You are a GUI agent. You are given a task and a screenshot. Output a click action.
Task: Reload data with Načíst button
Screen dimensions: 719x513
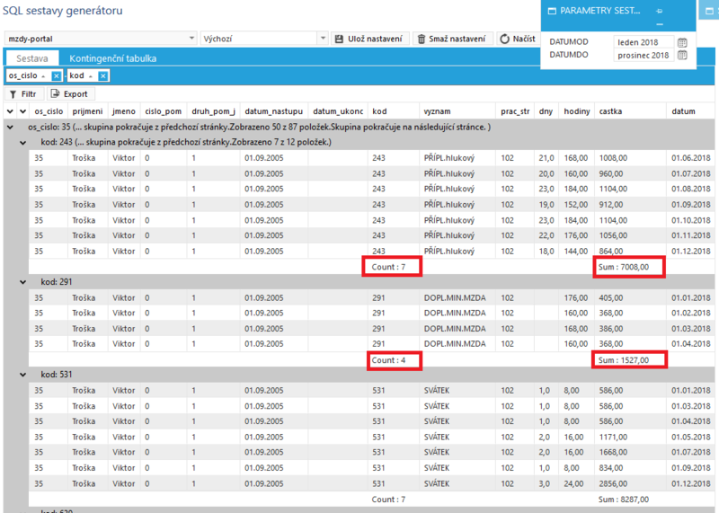click(518, 39)
